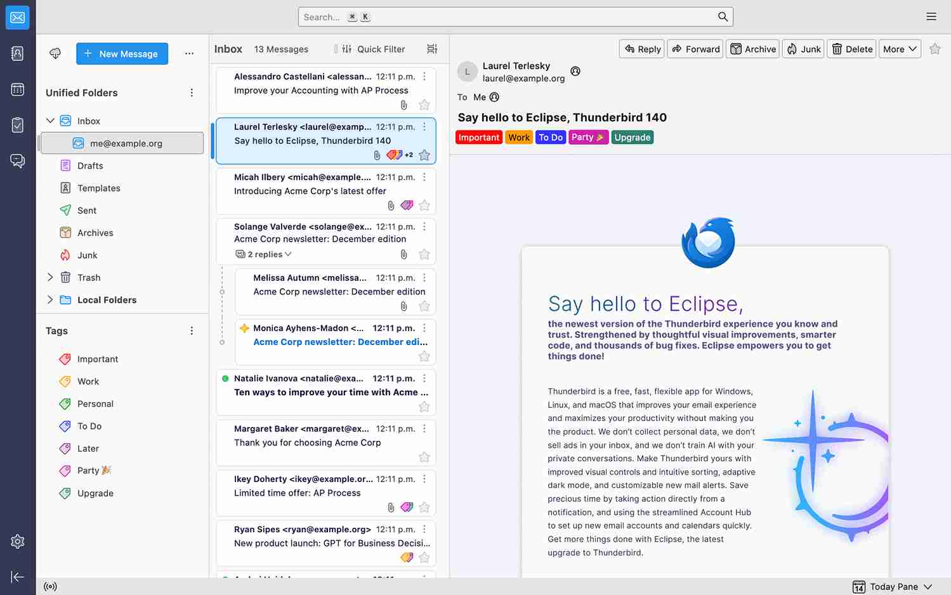Collapse the Inbox folder tree
This screenshot has width=951, height=595.
click(50, 121)
